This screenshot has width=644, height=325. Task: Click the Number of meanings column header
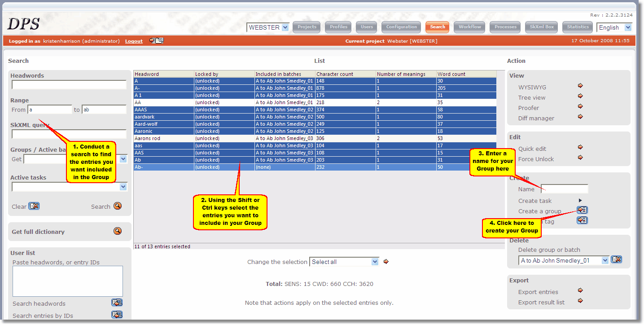point(406,74)
